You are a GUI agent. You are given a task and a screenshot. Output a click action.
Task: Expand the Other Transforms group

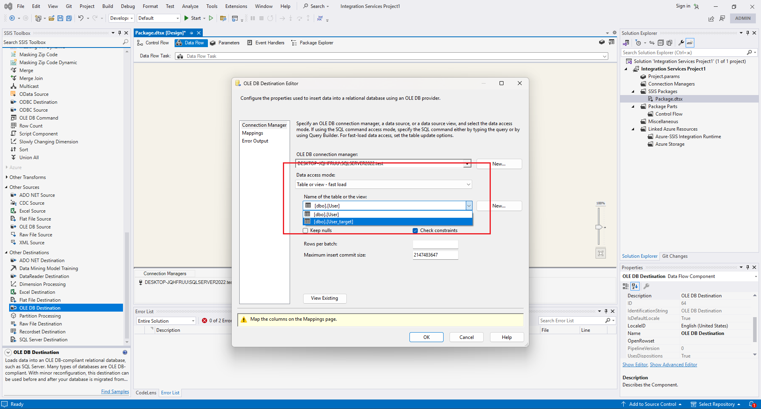[7, 177]
